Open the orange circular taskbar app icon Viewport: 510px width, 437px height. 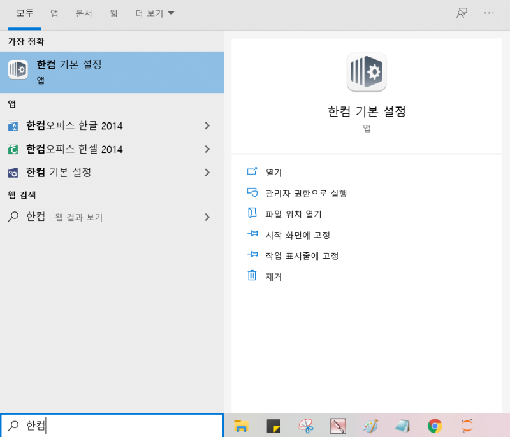pos(467,426)
